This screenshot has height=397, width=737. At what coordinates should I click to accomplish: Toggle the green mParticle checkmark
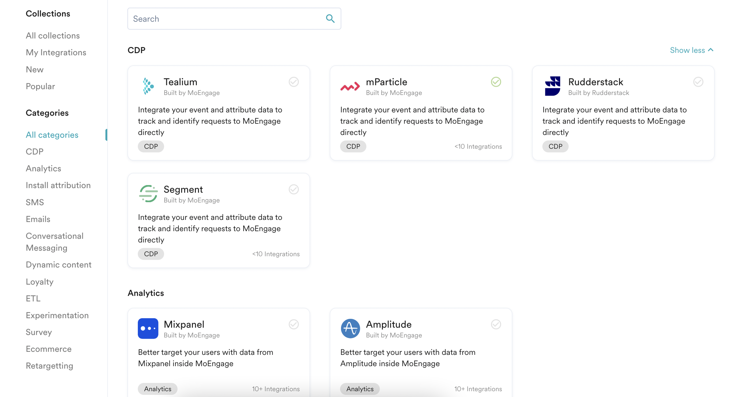click(x=496, y=82)
